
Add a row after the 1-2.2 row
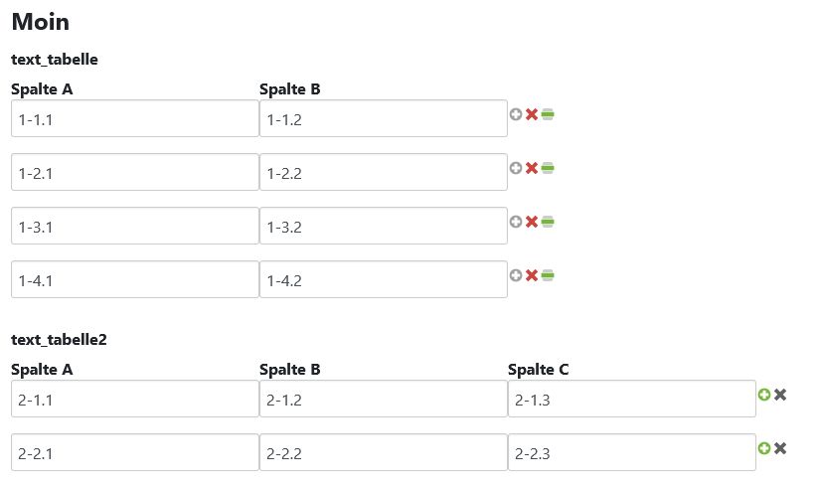point(516,168)
